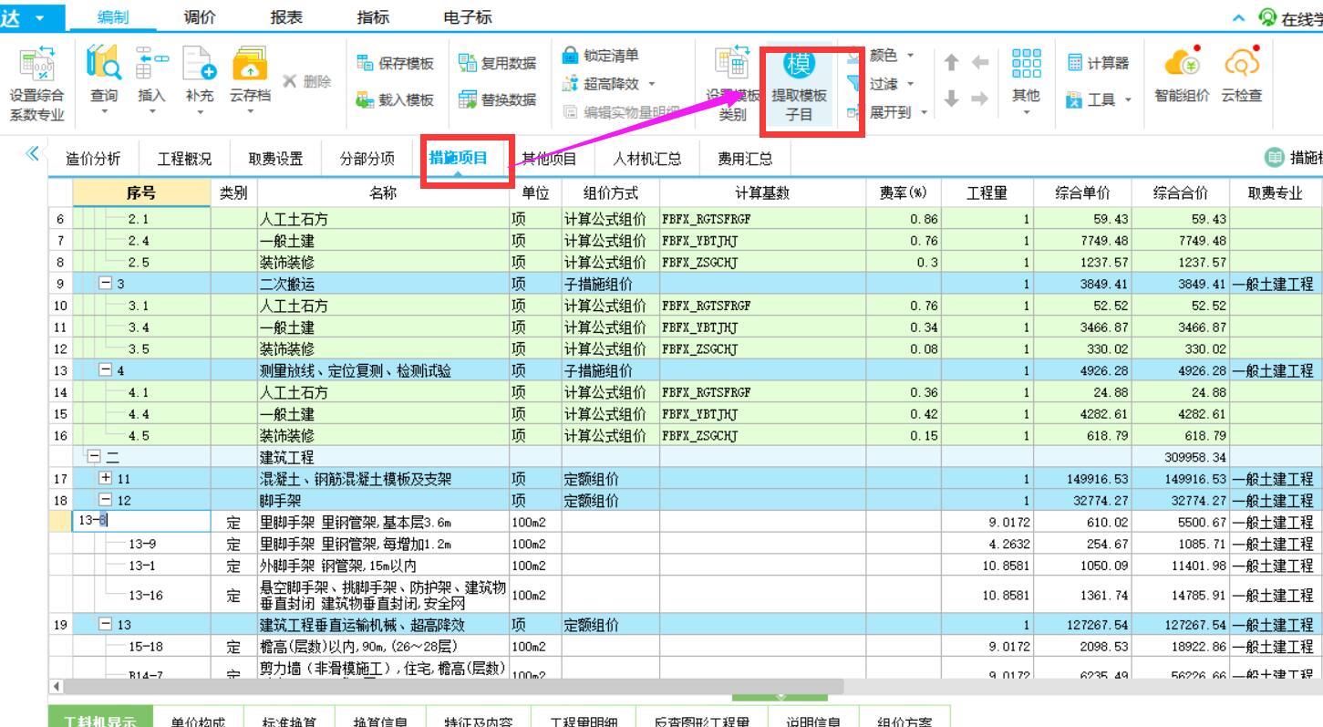Image resolution: width=1323 pixels, height=727 pixels.
Task: Click 提取模板子目 button
Action: (800, 84)
